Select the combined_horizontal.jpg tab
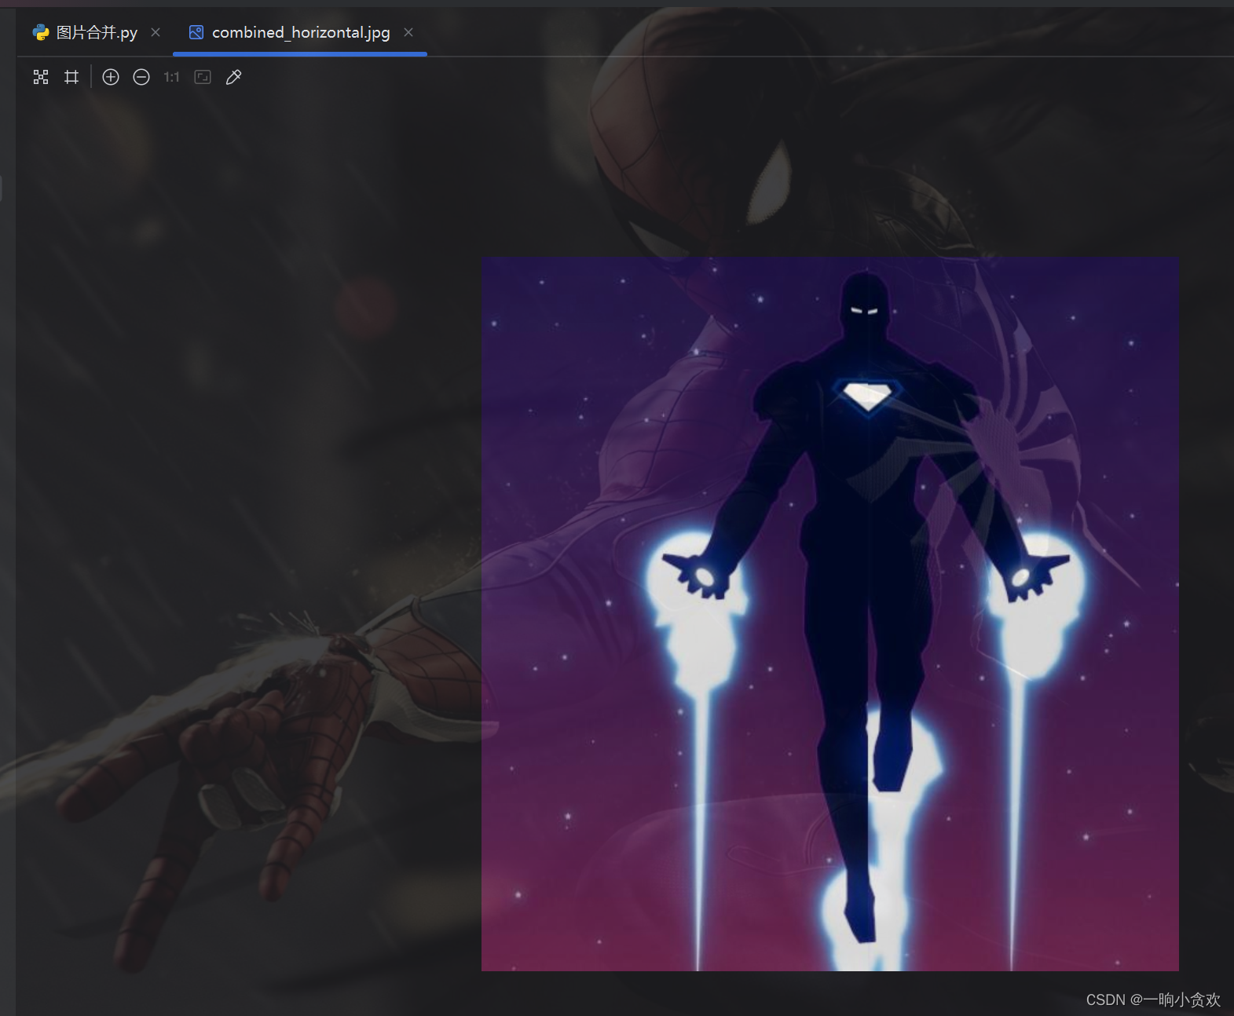 [x=300, y=32]
